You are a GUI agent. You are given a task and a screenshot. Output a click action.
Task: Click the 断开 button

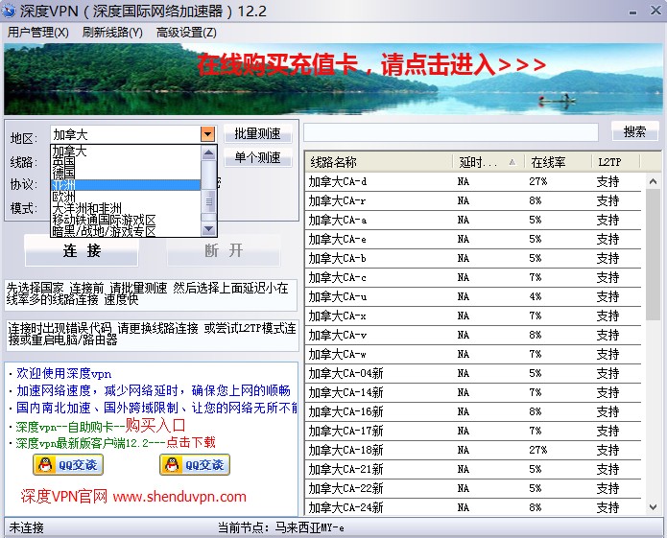(x=224, y=250)
